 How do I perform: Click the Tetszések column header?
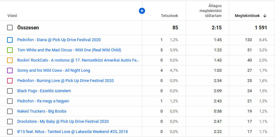169,15
